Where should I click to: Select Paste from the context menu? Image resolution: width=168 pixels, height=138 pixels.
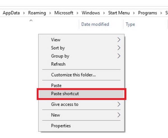[x=56, y=85]
